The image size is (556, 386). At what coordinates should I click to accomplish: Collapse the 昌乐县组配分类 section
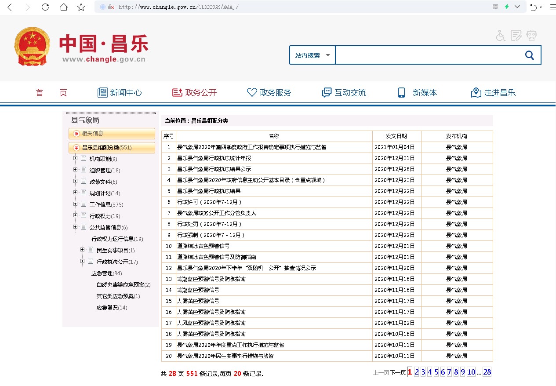click(x=76, y=148)
